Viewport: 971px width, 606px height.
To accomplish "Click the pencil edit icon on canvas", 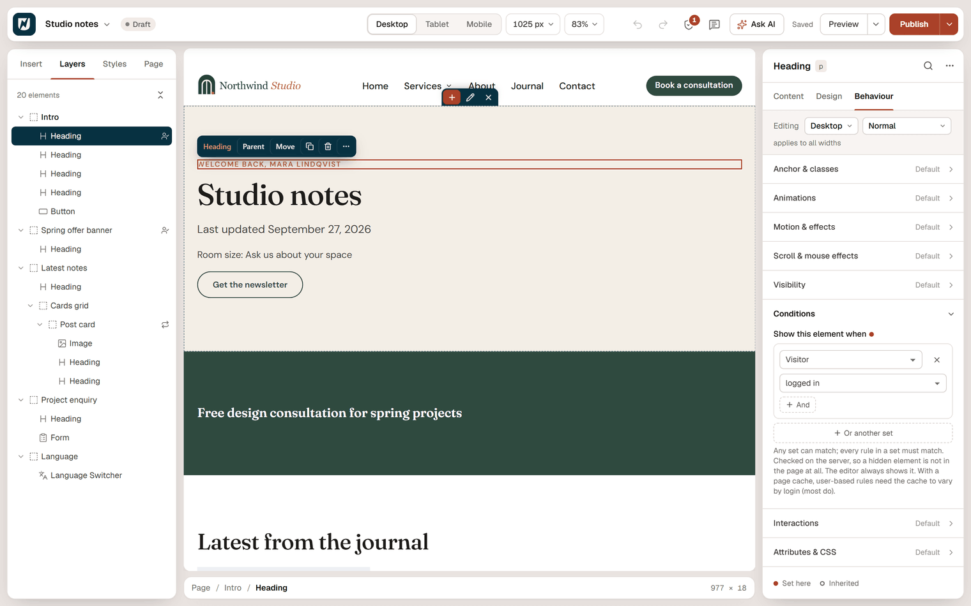I will [x=470, y=98].
